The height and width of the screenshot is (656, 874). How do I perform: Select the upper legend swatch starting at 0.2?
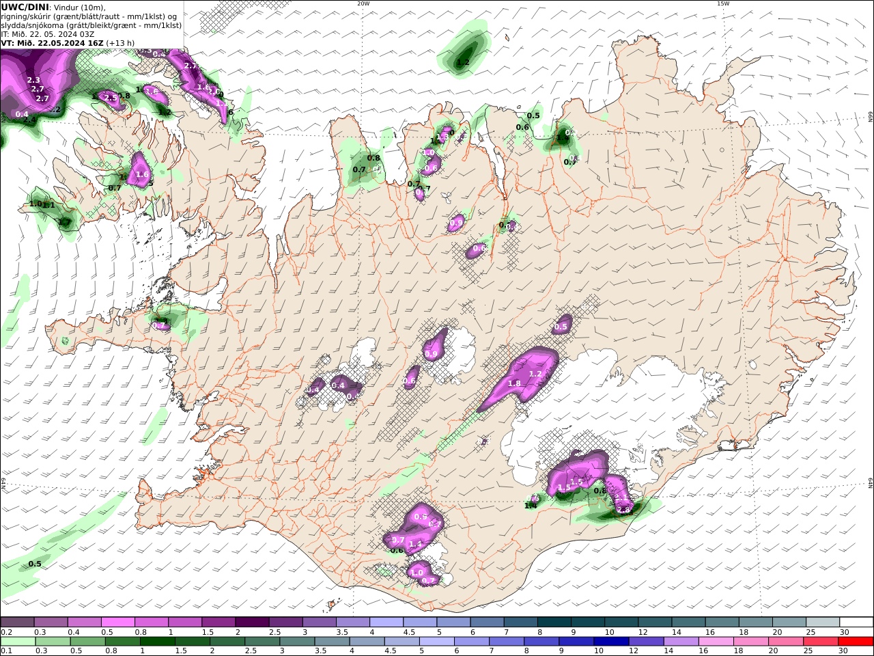pyautogui.click(x=17, y=623)
